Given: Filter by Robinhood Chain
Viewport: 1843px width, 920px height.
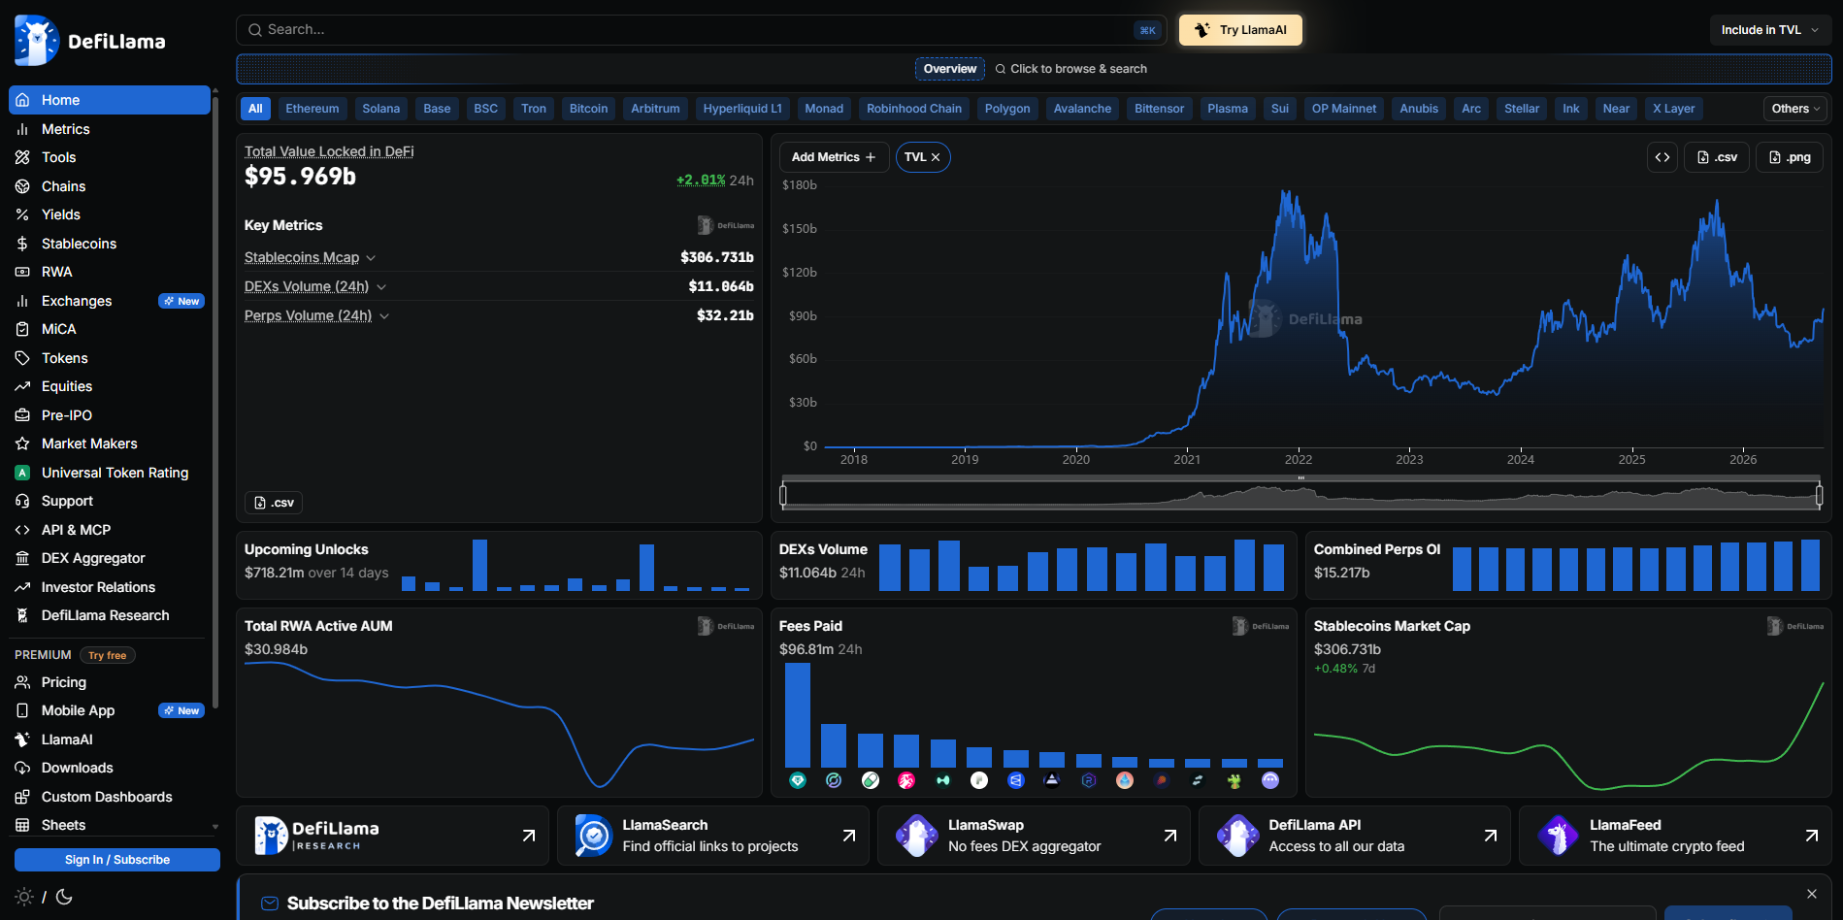Looking at the screenshot, I should point(914,109).
